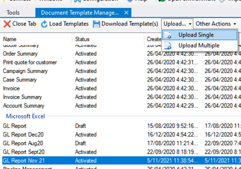Expand the Upload dropdown button

point(177,24)
